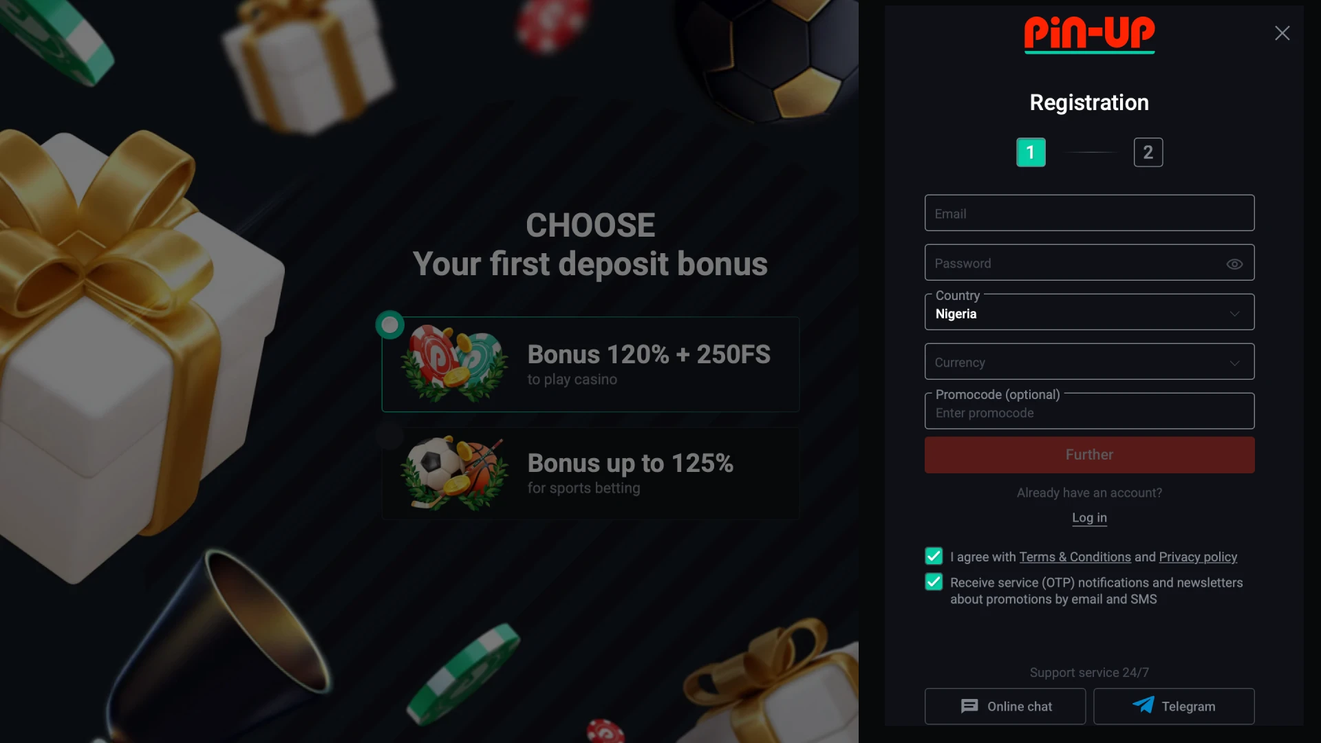The width and height of the screenshot is (1321, 743).
Task: Click the Country dropdown chevron arrow
Action: coord(1234,314)
